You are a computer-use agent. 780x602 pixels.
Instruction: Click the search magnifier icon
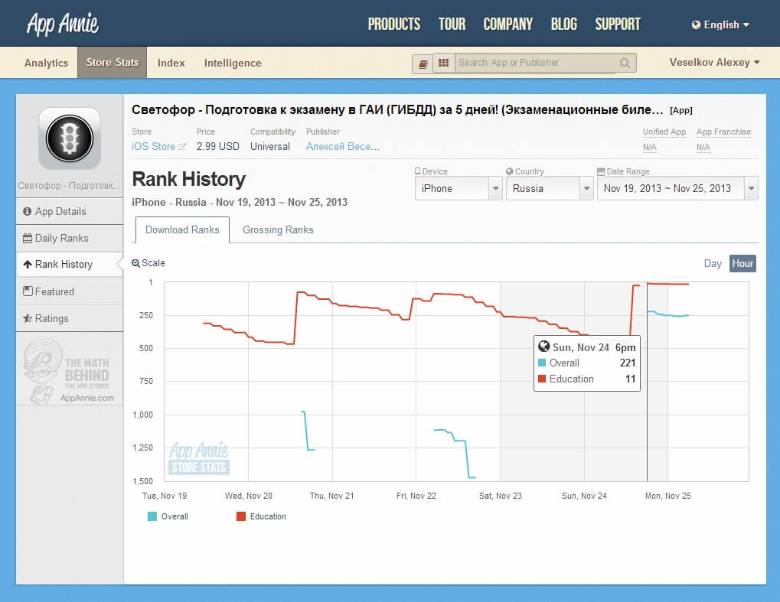[625, 63]
